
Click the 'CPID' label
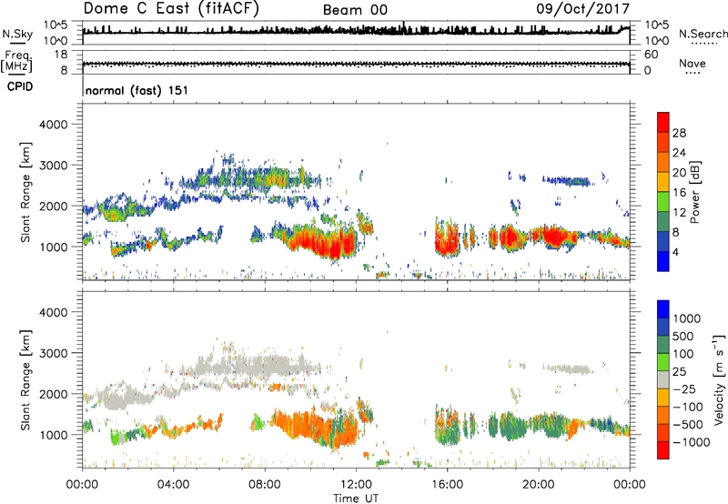[20, 86]
